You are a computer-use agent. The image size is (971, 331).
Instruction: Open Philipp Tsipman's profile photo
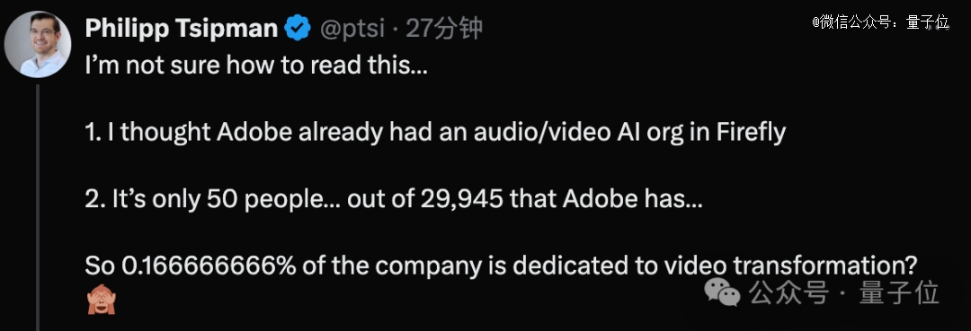(x=38, y=44)
